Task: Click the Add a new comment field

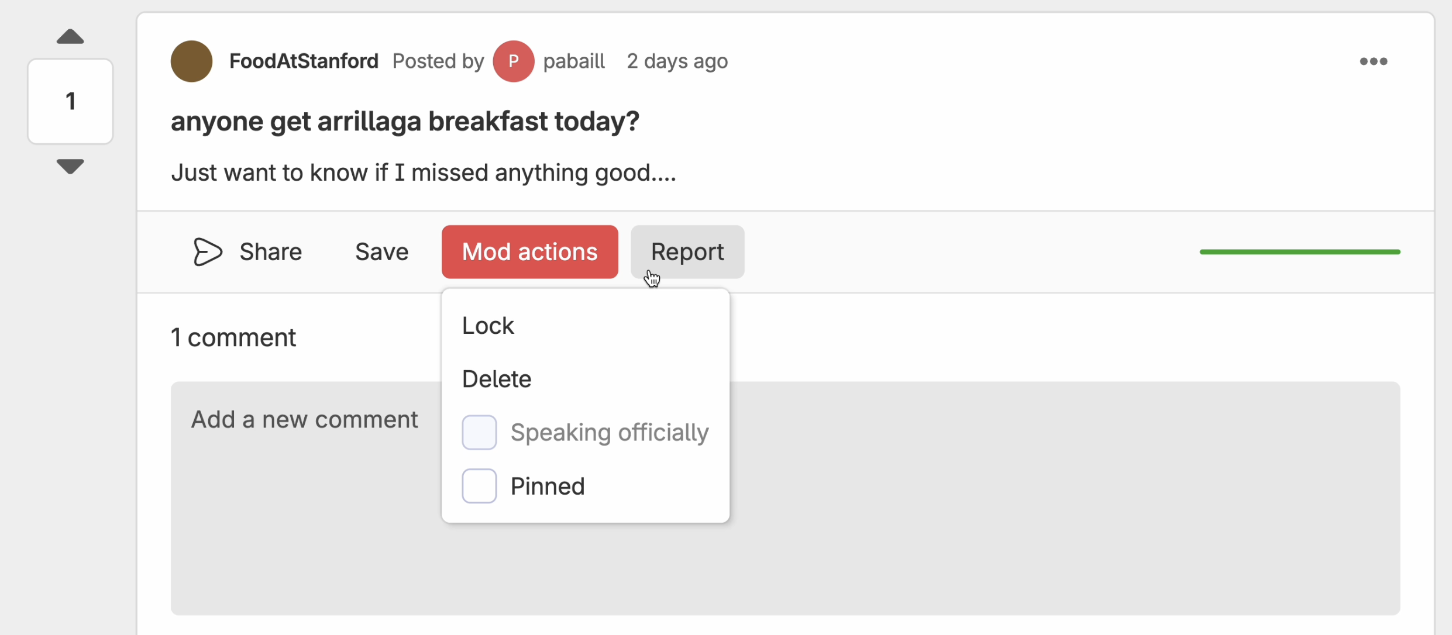Action: [304, 419]
